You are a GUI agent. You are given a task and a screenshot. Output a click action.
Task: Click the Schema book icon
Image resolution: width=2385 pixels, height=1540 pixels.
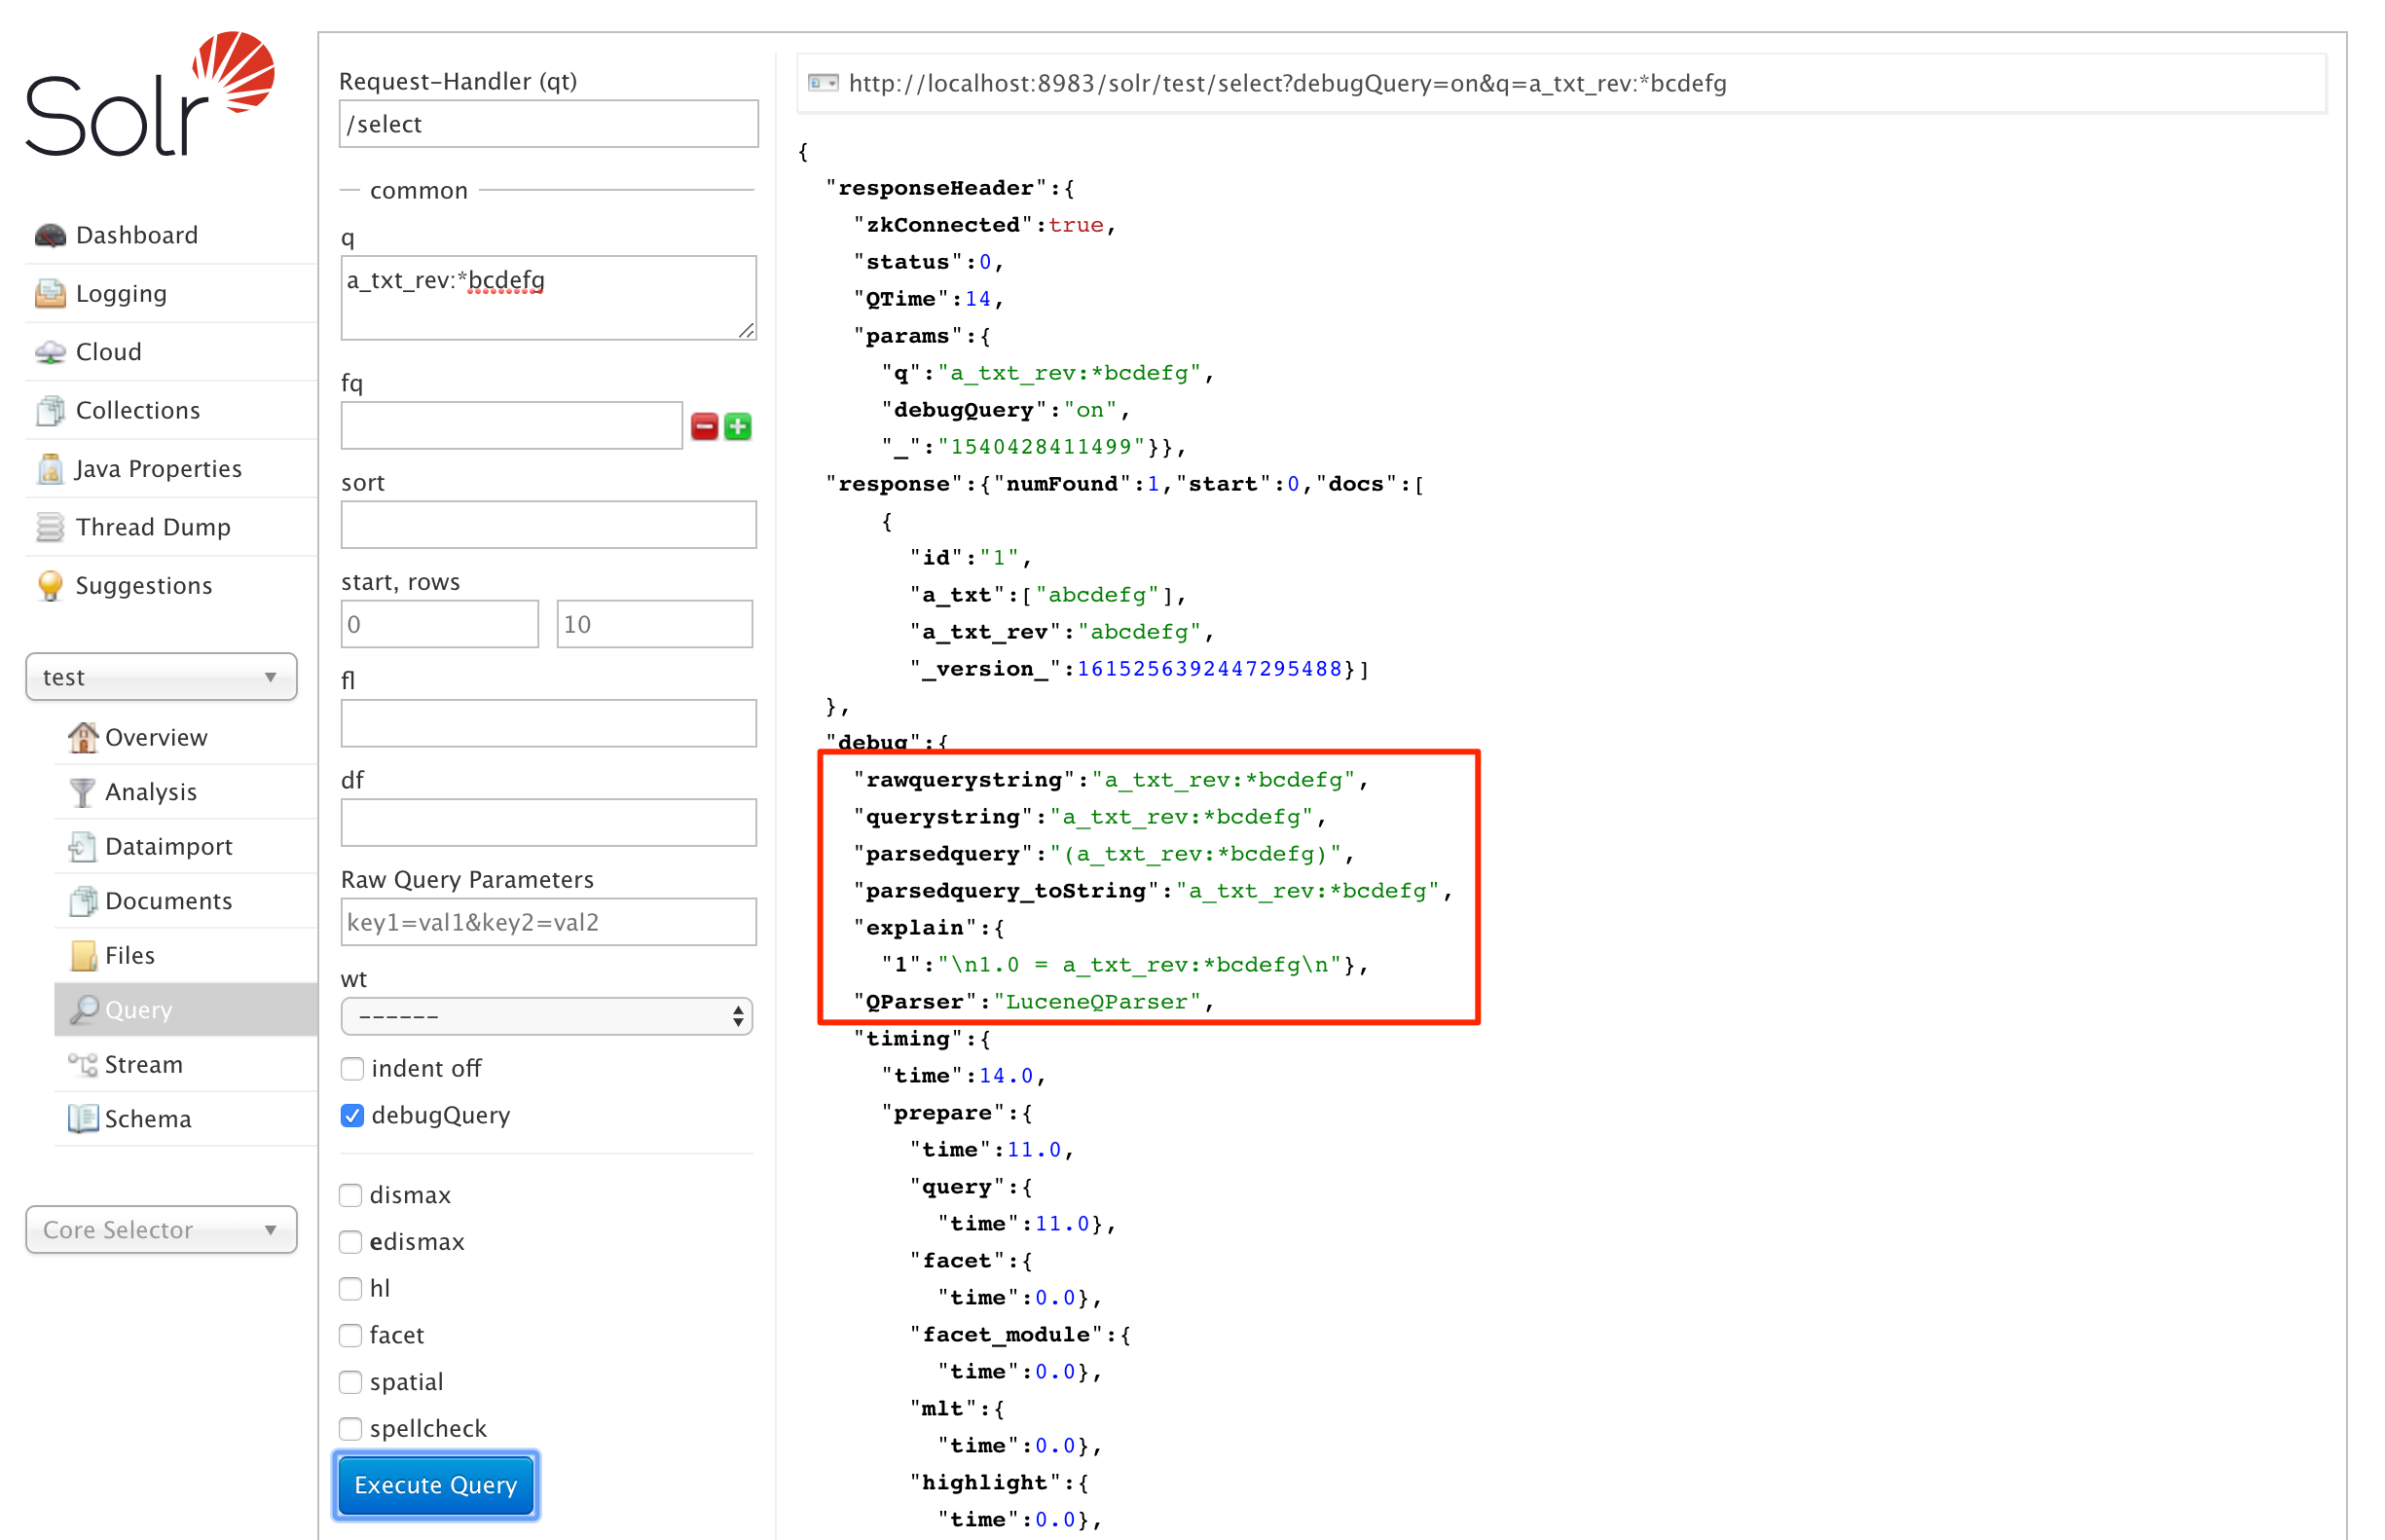pos(82,1119)
